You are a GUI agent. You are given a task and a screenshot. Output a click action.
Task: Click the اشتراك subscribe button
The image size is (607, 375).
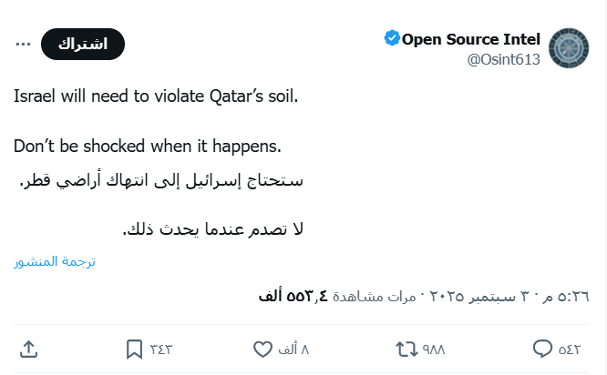click(x=83, y=44)
